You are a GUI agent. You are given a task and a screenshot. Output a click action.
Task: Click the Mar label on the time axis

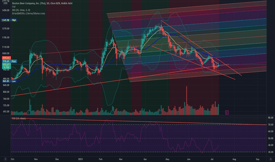[x=121, y=159]
